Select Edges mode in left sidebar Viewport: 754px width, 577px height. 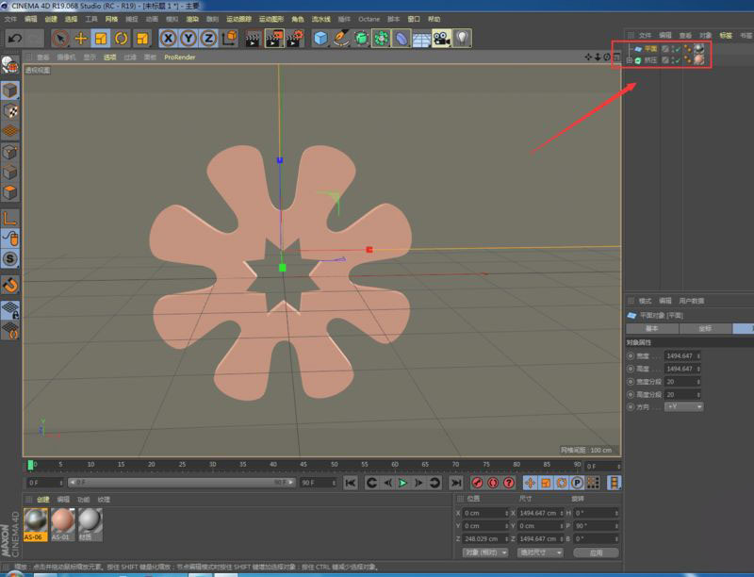pos(10,173)
